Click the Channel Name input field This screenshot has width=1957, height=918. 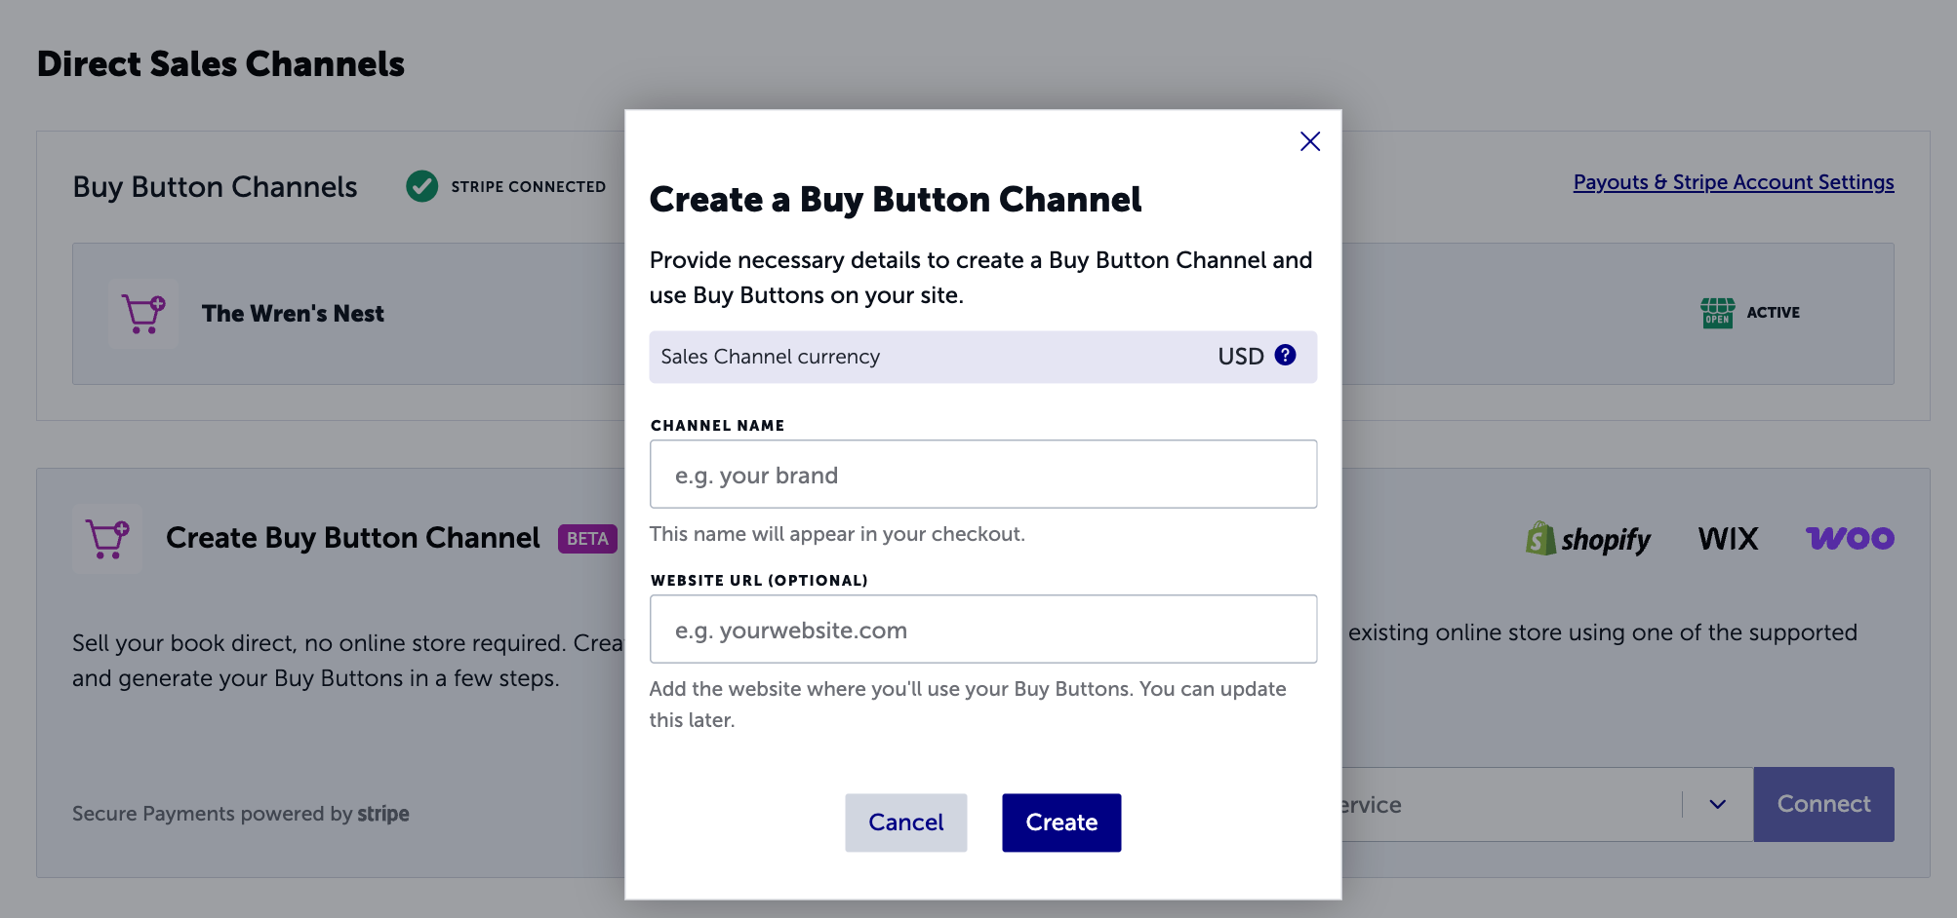click(983, 474)
